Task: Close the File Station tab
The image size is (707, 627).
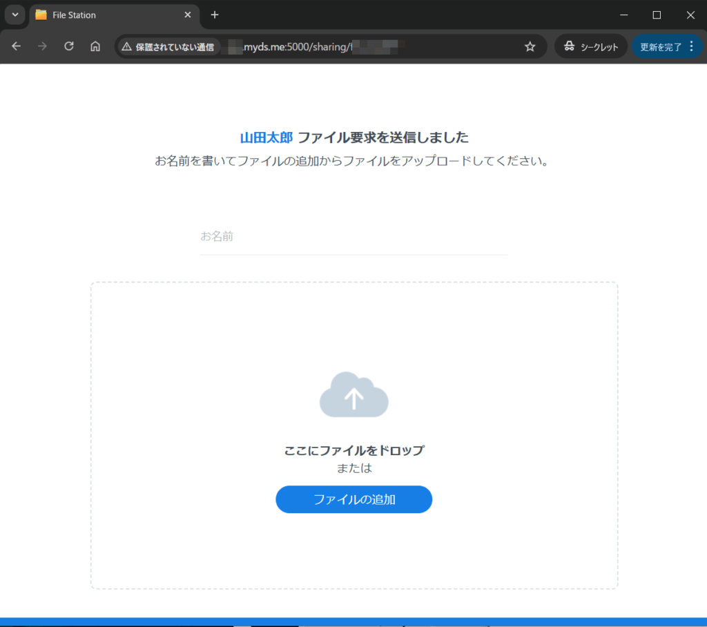Action: click(187, 15)
